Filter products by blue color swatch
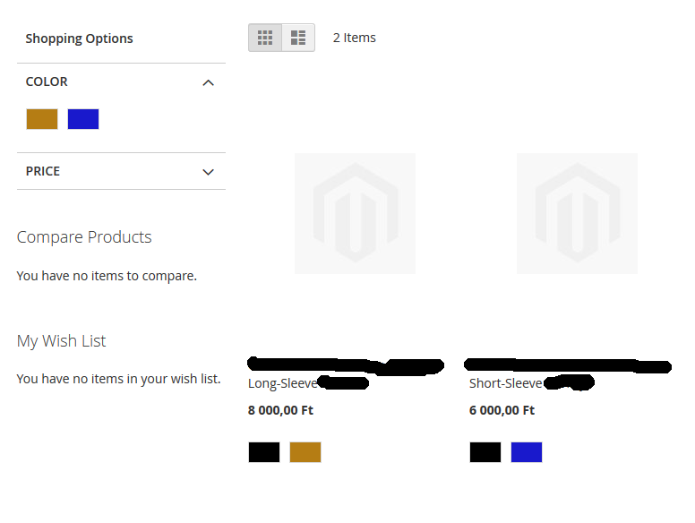The image size is (695, 523). 83,119
